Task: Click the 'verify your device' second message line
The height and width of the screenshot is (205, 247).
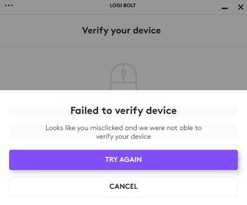Action: pyautogui.click(x=124, y=136)
